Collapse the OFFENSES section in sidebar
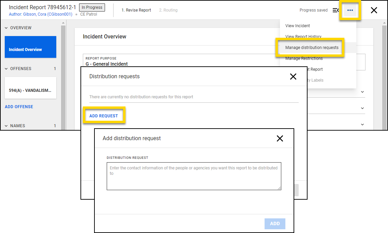The height and width of the screenshot is (233, 388). point(6,68)
